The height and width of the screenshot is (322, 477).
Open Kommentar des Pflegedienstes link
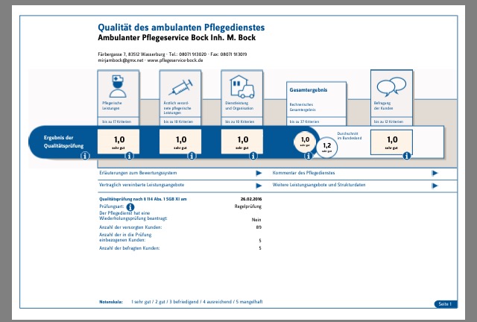[303, 173]
